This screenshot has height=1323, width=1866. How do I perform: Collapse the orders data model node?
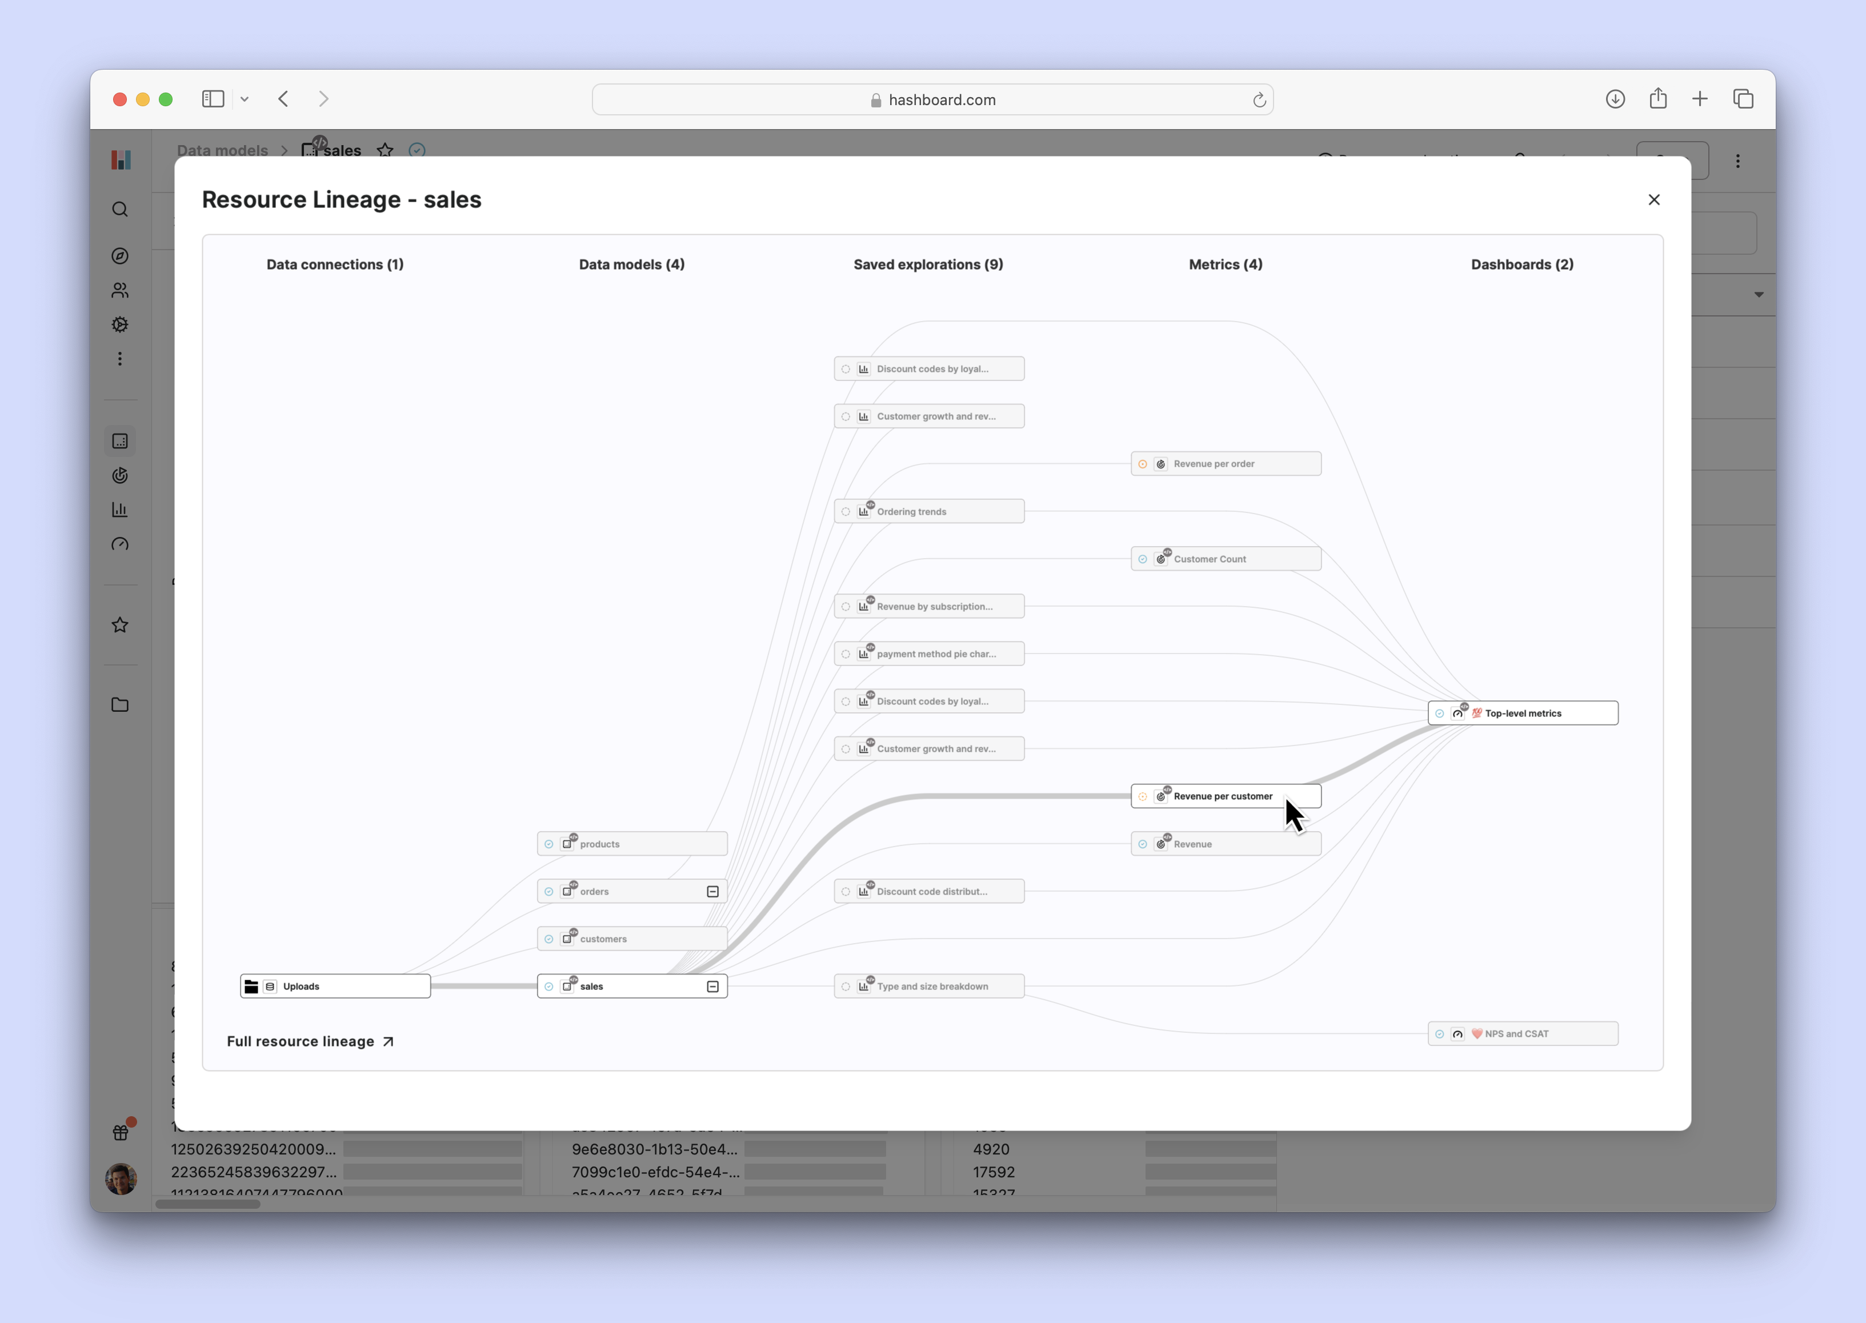(712, 892)
